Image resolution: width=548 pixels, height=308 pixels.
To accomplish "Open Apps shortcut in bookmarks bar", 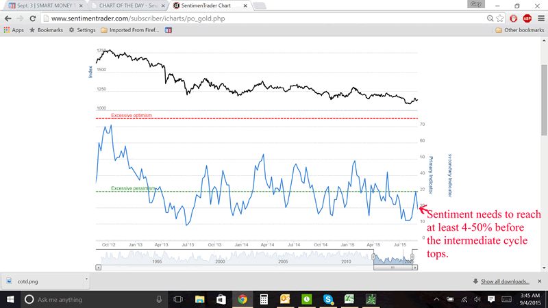I will pyautogui.click(x=14, y=30).
